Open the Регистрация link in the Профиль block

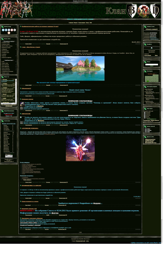click(147, 55)
